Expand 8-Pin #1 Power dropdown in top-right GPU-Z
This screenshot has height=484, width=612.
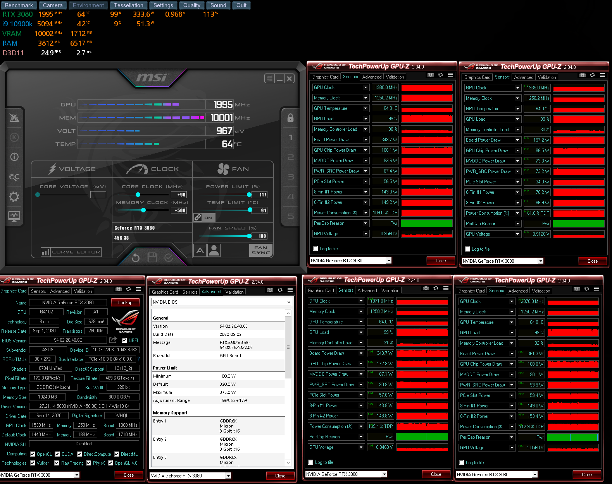(x=517, y=192)
